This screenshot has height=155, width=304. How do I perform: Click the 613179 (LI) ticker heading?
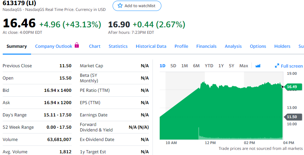click(x=19, y=3)
